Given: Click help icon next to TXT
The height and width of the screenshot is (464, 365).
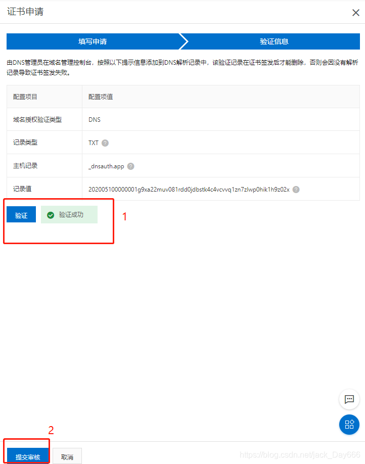Looking at the screenshot, I should 105,143.
